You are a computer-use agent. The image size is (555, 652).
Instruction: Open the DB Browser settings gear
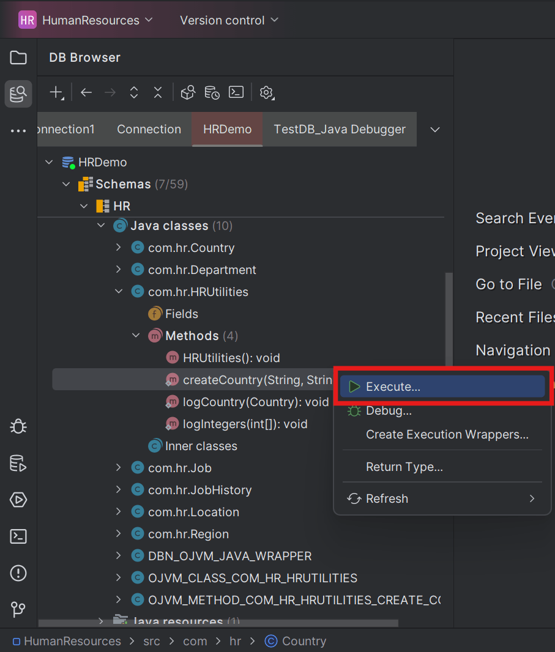pyautogui.click(x=266, y=92)
